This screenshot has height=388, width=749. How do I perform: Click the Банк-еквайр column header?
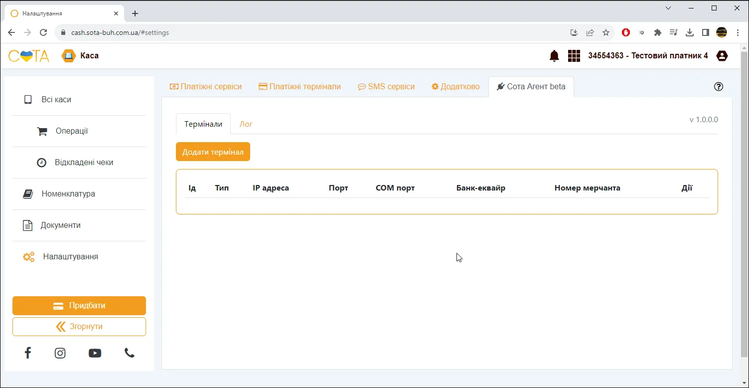(x=481, y=188)
